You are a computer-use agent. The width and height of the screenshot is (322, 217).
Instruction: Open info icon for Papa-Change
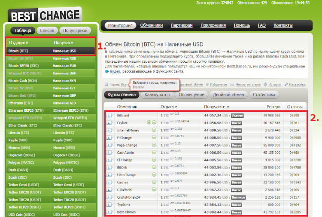pyautogui.click(x=109, y=145)
